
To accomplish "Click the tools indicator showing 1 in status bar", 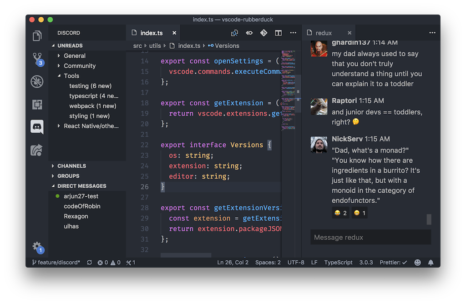I will pyautogui.click(x=131, y=263).
